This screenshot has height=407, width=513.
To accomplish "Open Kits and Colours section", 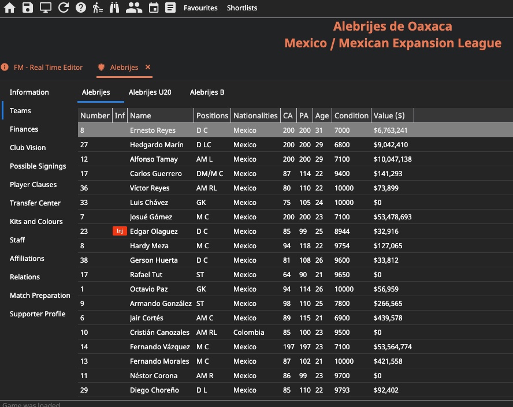I will (x=36, y=221).
